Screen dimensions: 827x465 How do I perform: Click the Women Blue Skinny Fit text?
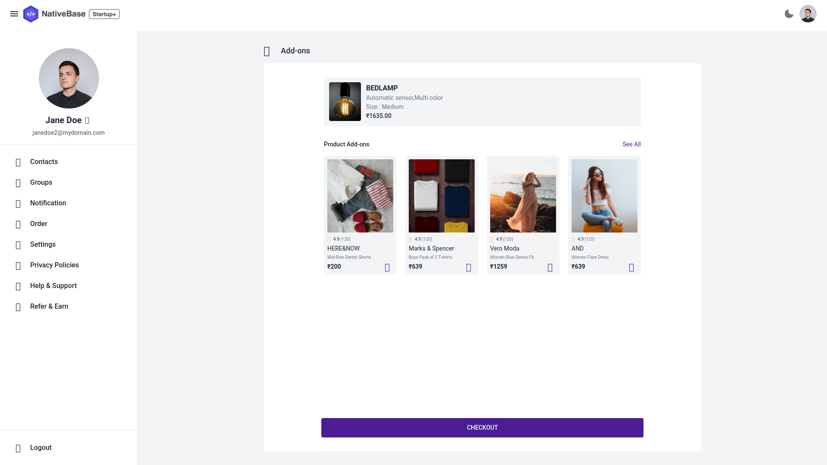coord(512,257)
